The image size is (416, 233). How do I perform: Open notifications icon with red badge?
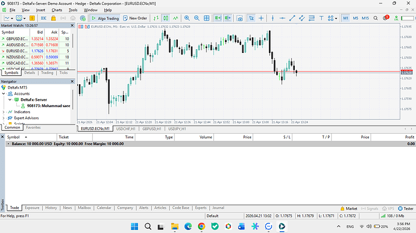point(386,18)
